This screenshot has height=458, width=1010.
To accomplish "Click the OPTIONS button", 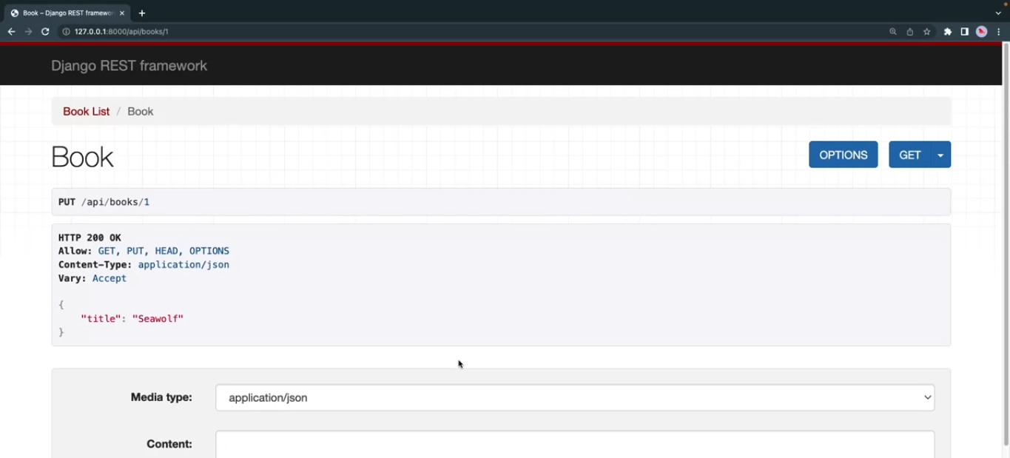I will [843, 155].
